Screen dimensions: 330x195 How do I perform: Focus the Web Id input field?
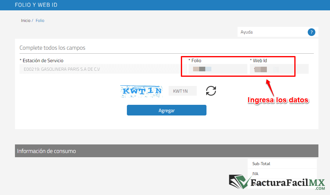click(x=279, y=69)
